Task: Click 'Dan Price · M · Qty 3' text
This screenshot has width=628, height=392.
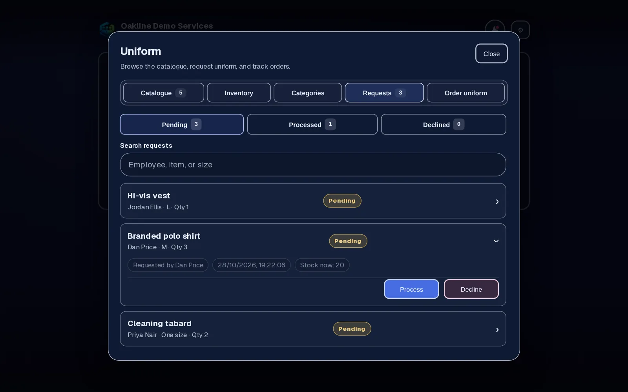Action: pyautogui.click(x=157, y=247)
